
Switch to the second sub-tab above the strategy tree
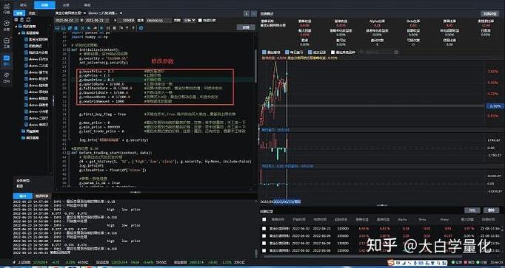pos(32,13)
